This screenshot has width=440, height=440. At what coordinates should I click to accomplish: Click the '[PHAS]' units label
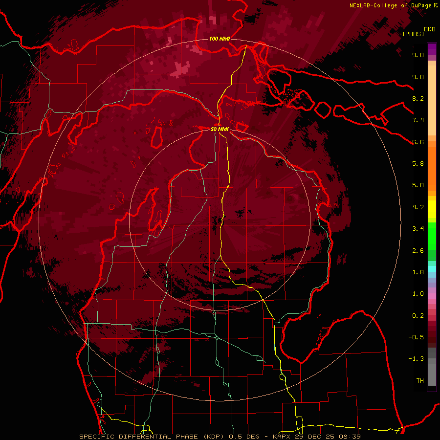pyautogui.click(x=413, y=34)
